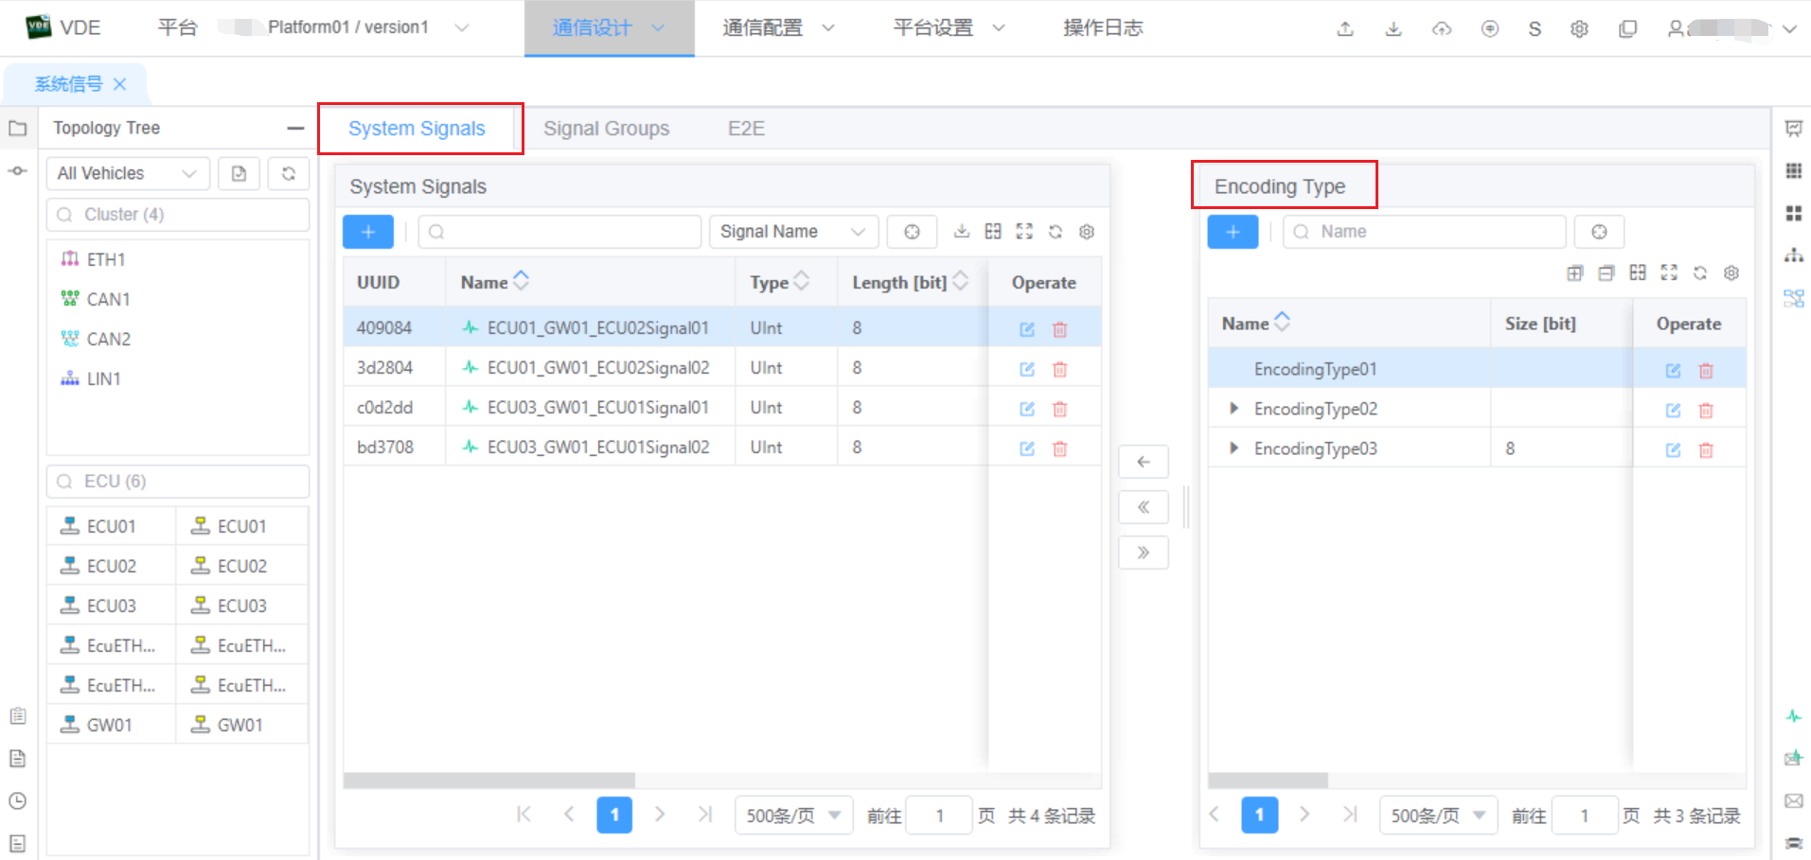Image resolution: width=1811 pixels, height=860 pixels.
Task: Expand the EncodingType02 row
Action: 1234,408
